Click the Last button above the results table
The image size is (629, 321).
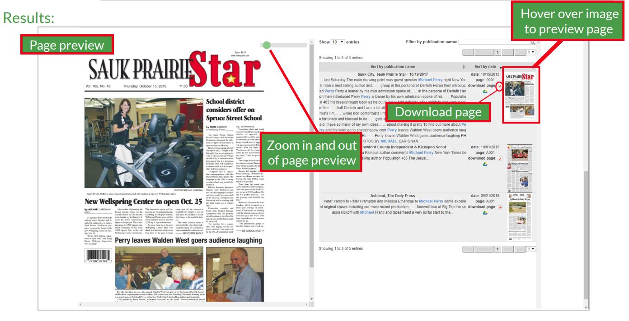(521, 52)
